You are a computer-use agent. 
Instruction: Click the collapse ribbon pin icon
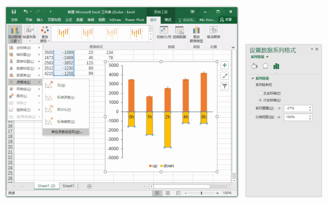click(233, 47)
